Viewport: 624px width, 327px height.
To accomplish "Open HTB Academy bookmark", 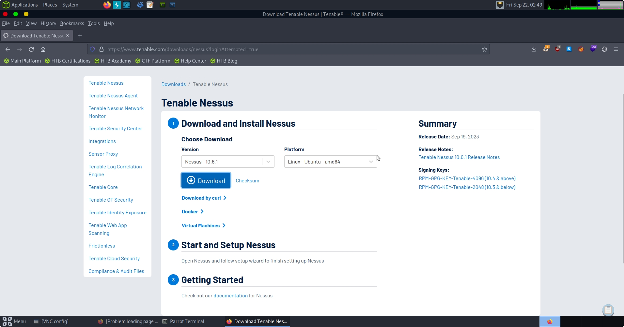I will point(113,61).
